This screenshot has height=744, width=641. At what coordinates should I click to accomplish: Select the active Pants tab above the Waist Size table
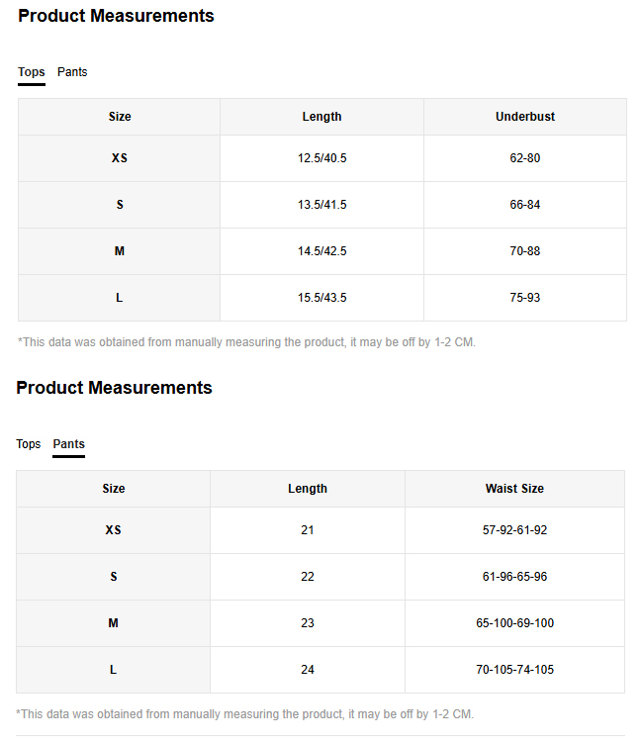pos(68,444)
